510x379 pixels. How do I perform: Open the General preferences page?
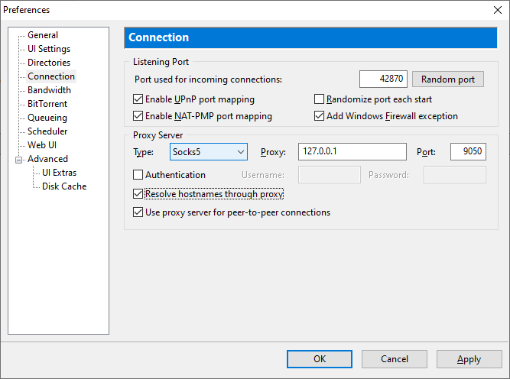(43, 35)
